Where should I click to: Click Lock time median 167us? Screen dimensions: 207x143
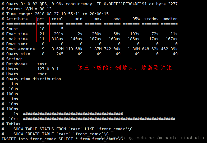coord(172,39)
